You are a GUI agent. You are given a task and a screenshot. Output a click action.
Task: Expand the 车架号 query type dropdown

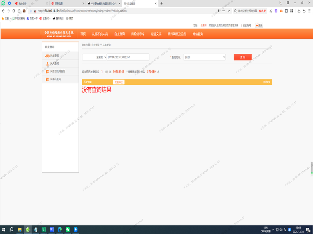[94, 57]
